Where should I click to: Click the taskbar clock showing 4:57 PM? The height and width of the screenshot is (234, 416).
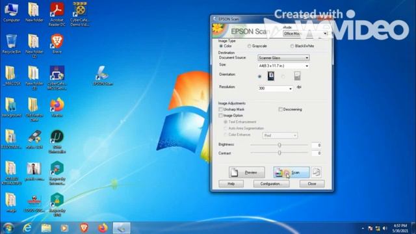(x=400, y=228)
